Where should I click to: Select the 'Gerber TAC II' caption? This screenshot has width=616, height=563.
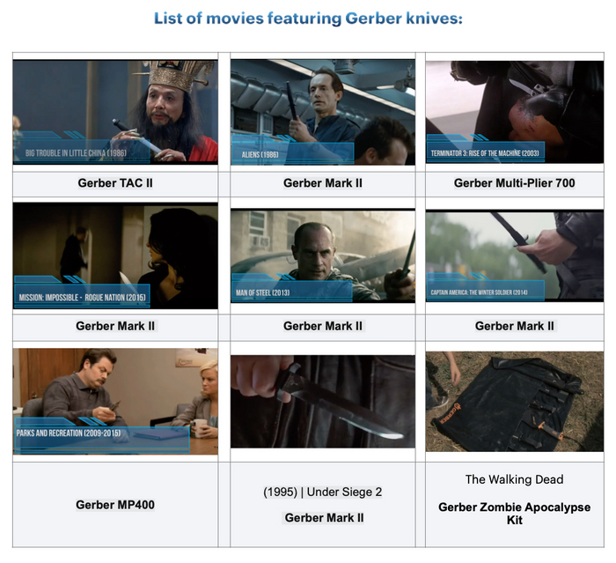tap(115, 183)
